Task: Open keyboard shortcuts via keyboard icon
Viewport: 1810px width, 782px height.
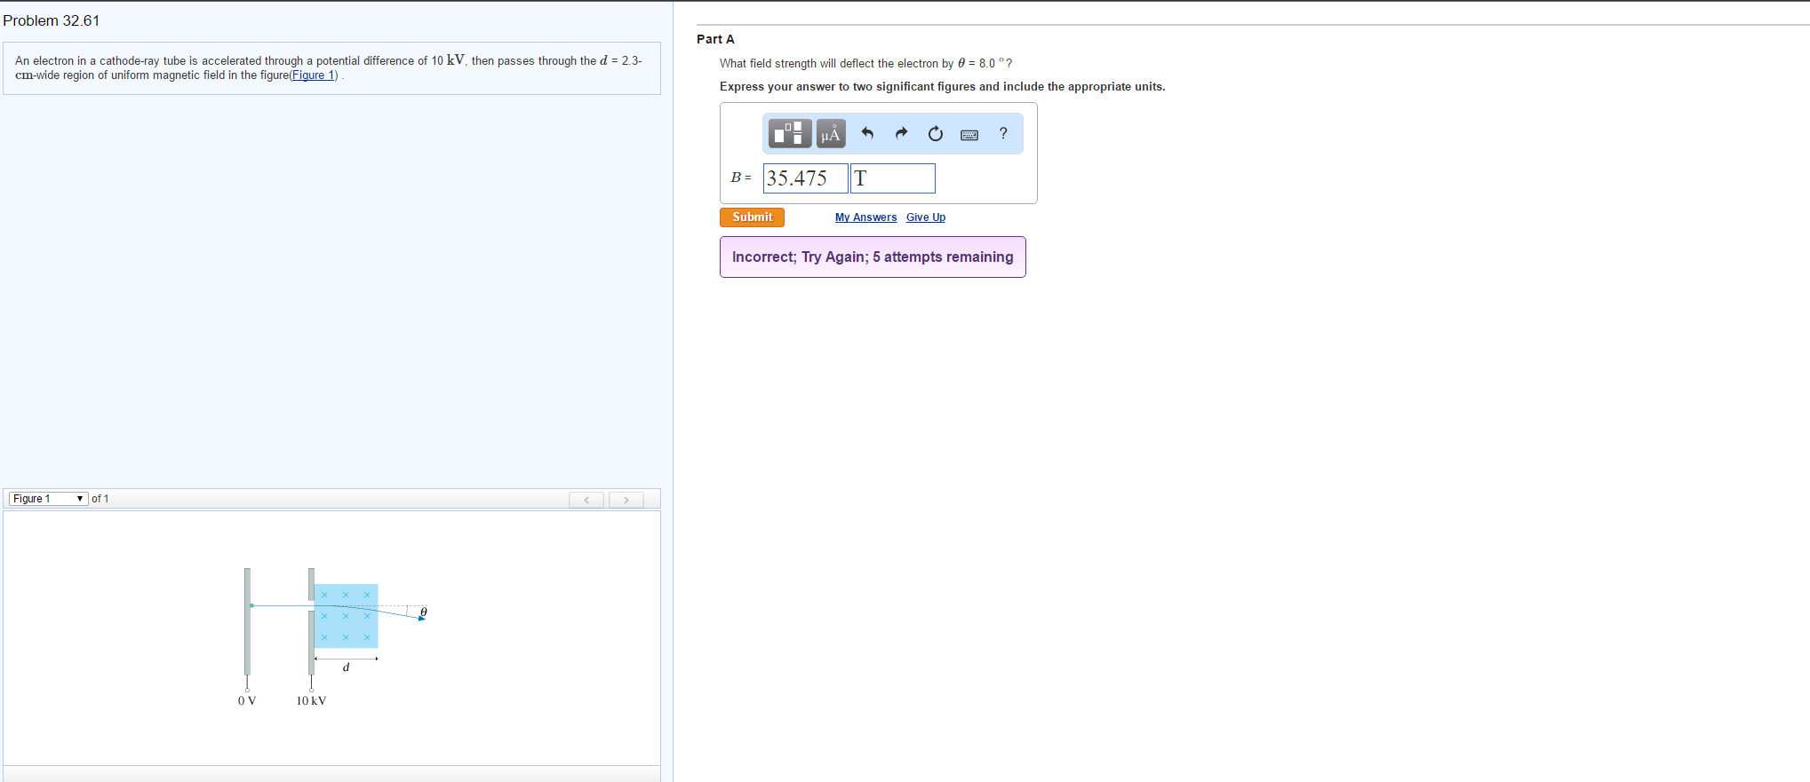Action: point(969,135)
